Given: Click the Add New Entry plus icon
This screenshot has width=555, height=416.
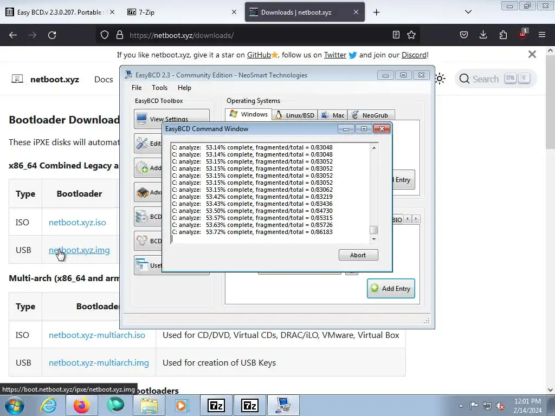Looking at the screenshot, I should (142, 168).
